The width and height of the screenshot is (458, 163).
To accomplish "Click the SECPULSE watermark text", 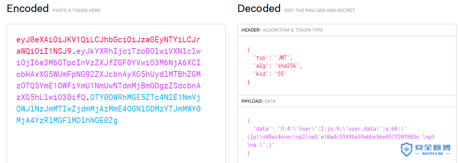I will click(x=433, y=154).
